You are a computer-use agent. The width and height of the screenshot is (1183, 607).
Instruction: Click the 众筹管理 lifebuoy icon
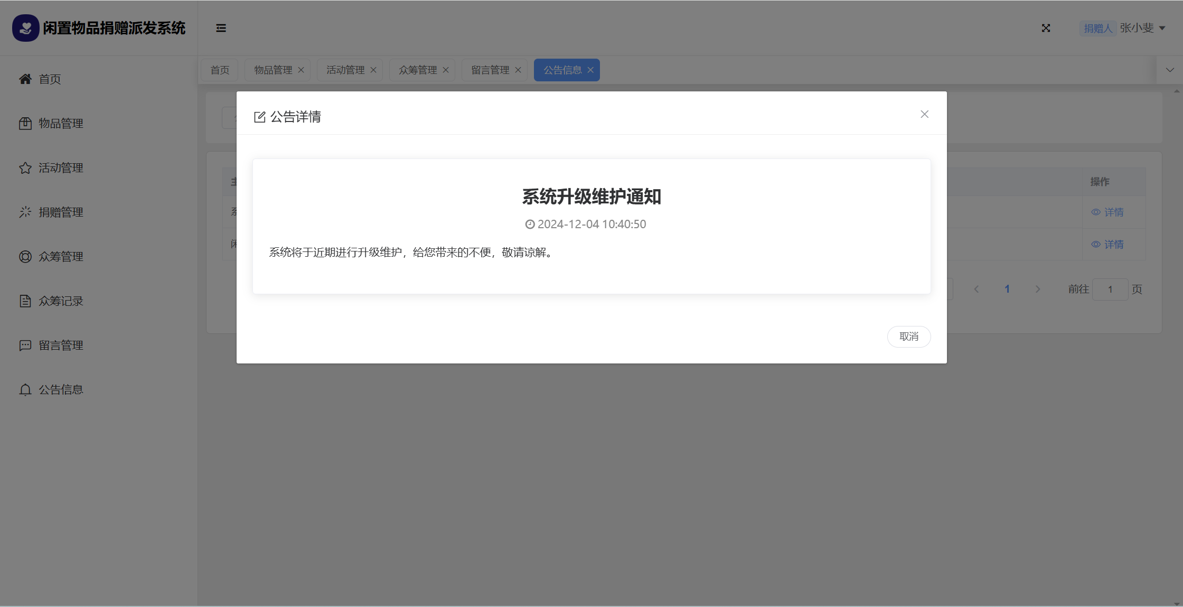coord(25,257)
